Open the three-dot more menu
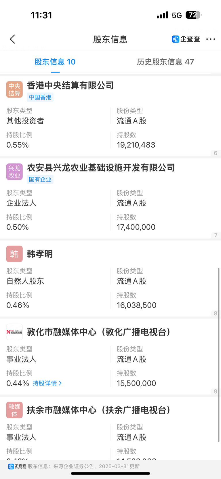221x479 pixels. pos(211,39)
